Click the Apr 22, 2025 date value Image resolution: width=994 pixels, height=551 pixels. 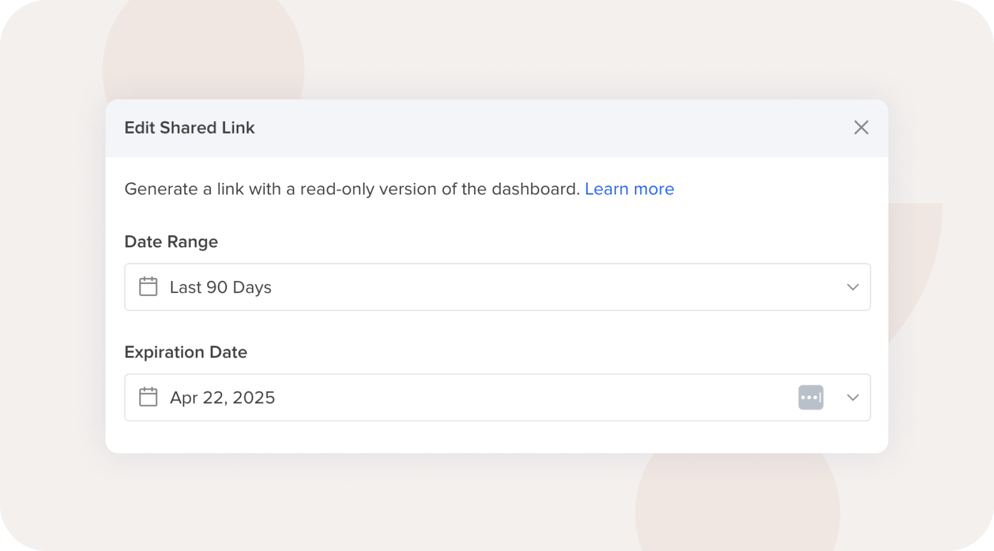coord(222,397)
